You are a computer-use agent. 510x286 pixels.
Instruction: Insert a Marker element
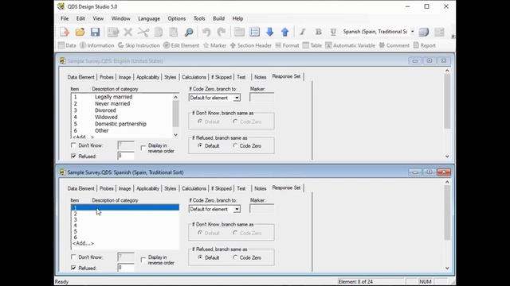(214, 45)
